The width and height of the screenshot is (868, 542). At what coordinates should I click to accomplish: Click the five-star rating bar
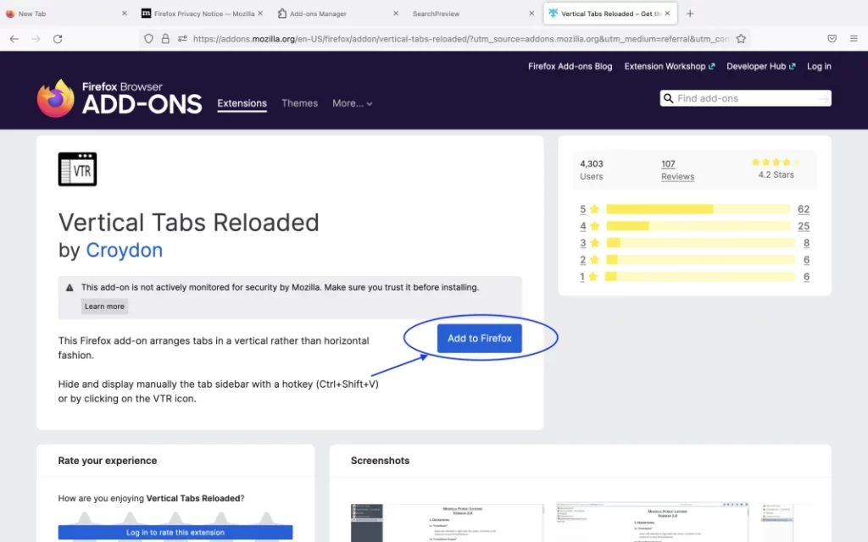[698, 209]
